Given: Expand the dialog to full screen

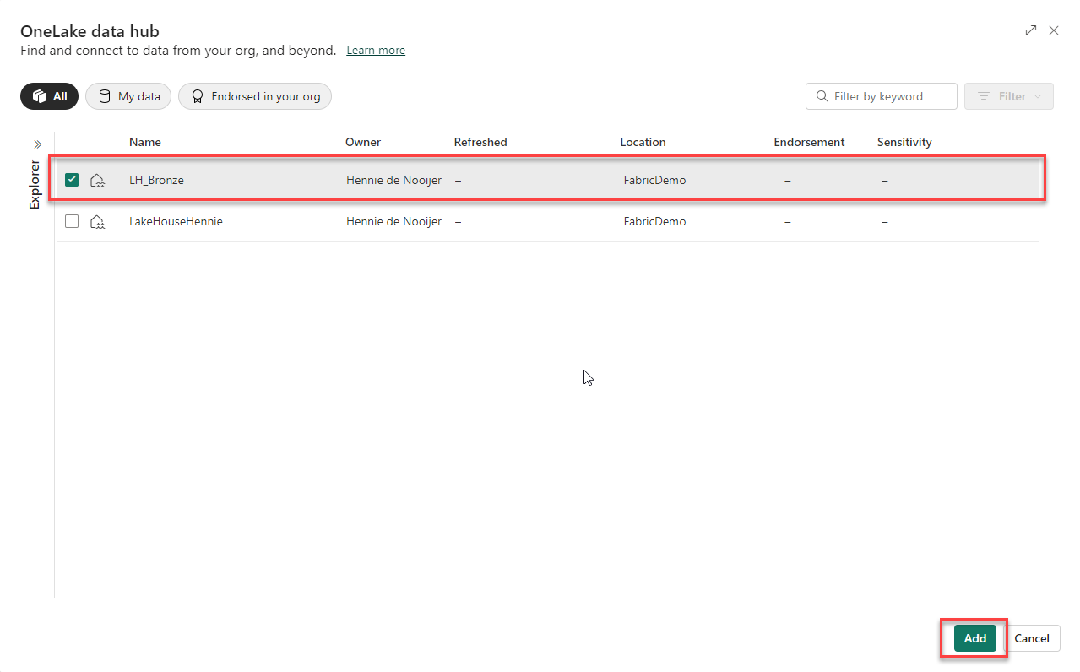Looking at the screenshot, I should click(x=1031, y=30).
